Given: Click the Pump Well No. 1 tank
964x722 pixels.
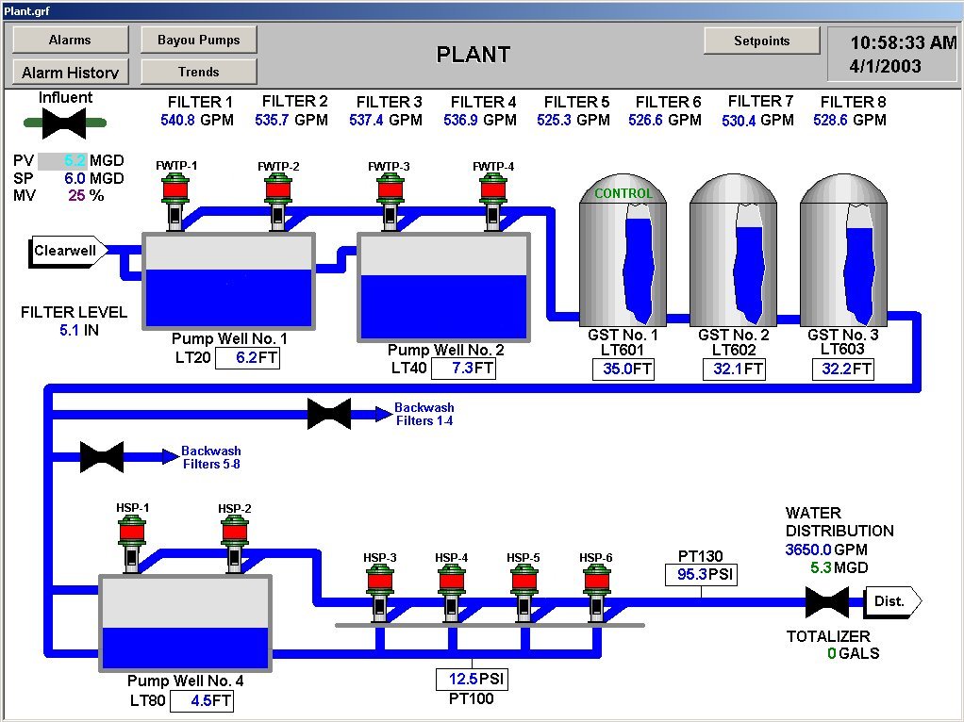Looking at the screenshot, I should pyautogui.click(x=228, y=282).
